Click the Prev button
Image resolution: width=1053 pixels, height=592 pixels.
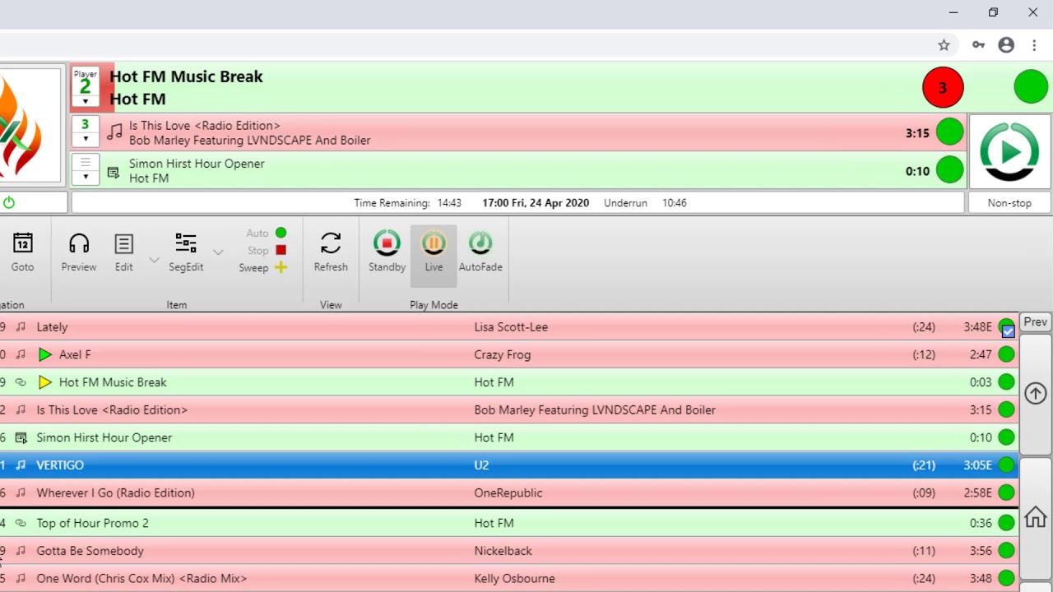pos(1036,321)
